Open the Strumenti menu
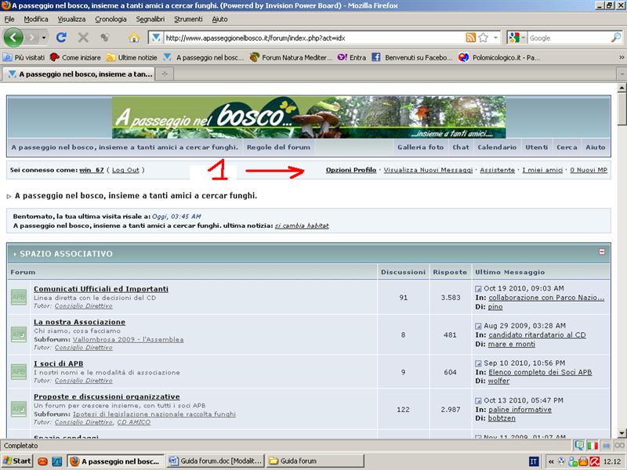 click(188, 19)
